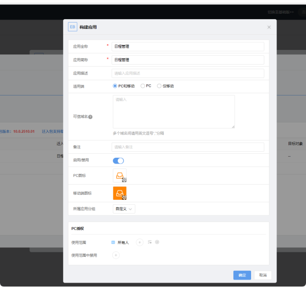306x287 pixels.
Task: Click the list-add icon next to 所有人
Action: pyautogui.click(x=150, y=242)
